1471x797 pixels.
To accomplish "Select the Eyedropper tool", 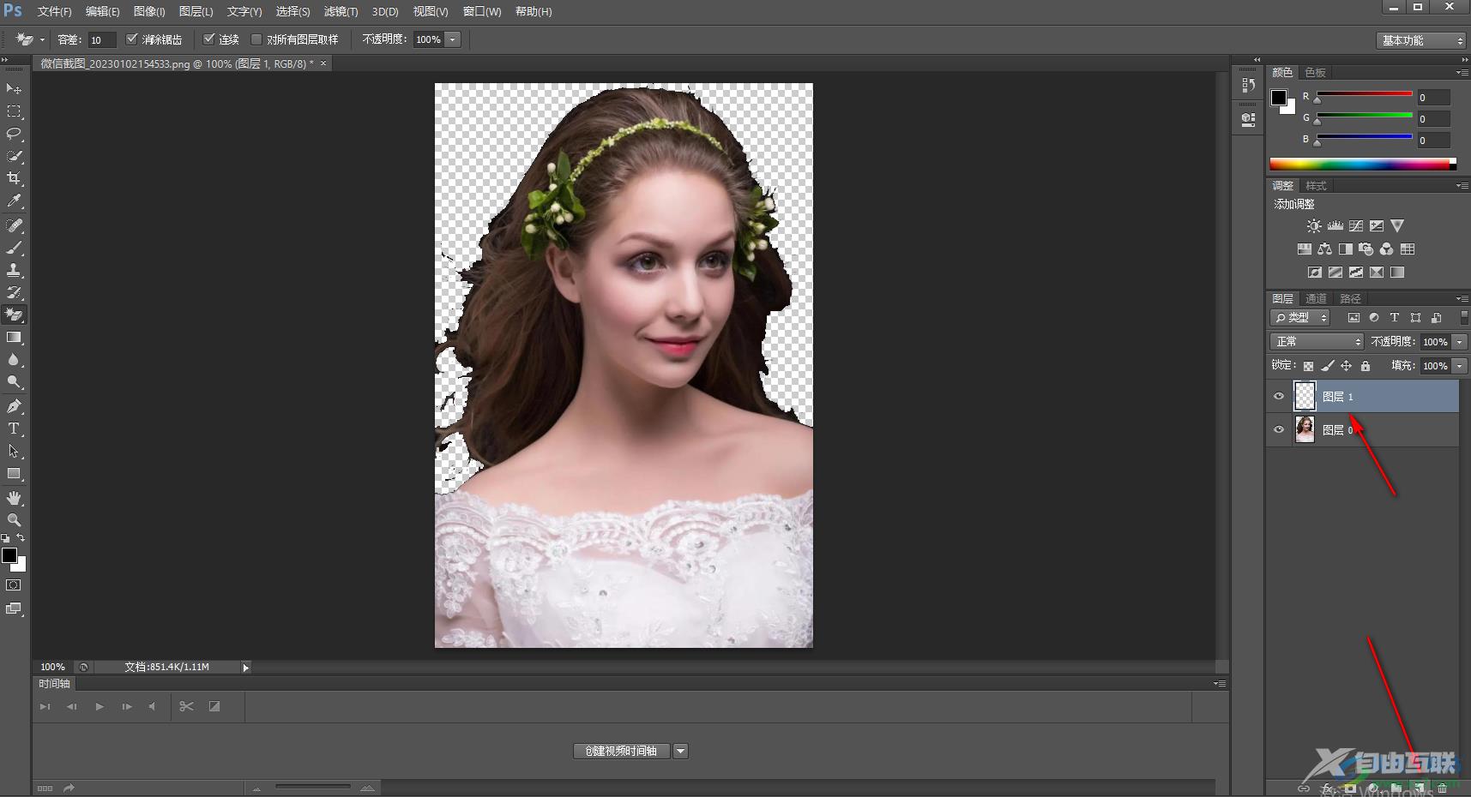I will 14,201.
